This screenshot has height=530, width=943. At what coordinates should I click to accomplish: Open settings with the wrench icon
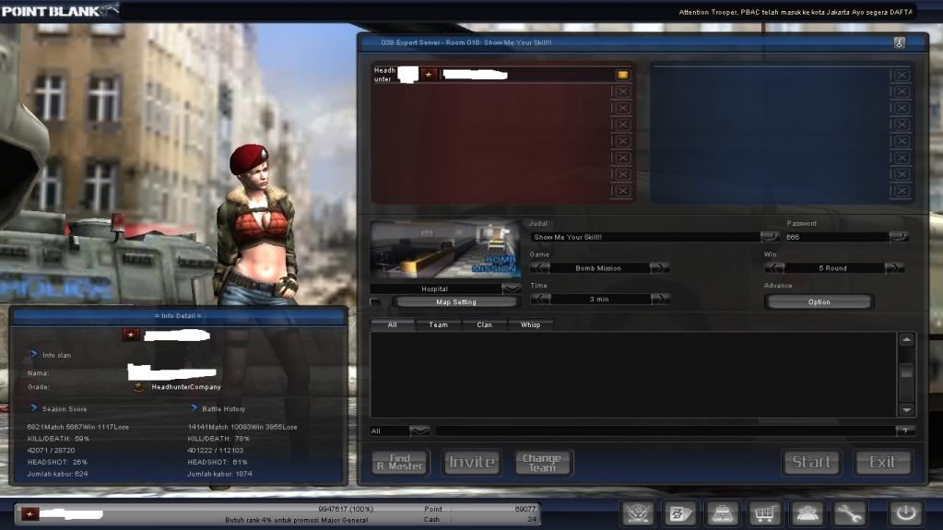[x=849, y=513]
